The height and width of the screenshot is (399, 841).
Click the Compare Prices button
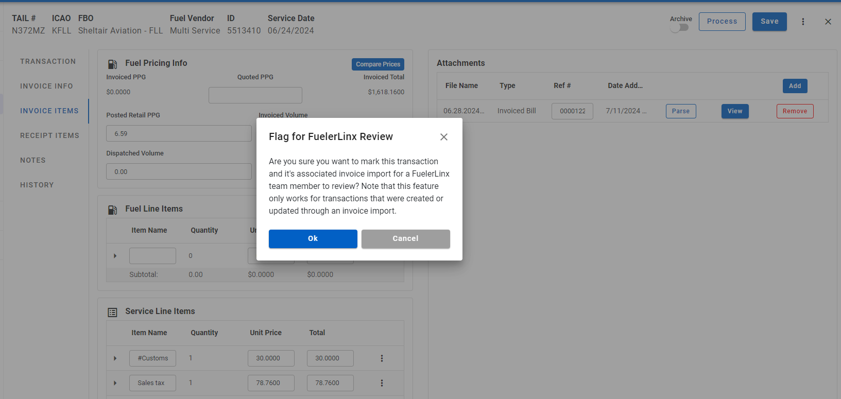pyautogui.click(x=378, y=64)
